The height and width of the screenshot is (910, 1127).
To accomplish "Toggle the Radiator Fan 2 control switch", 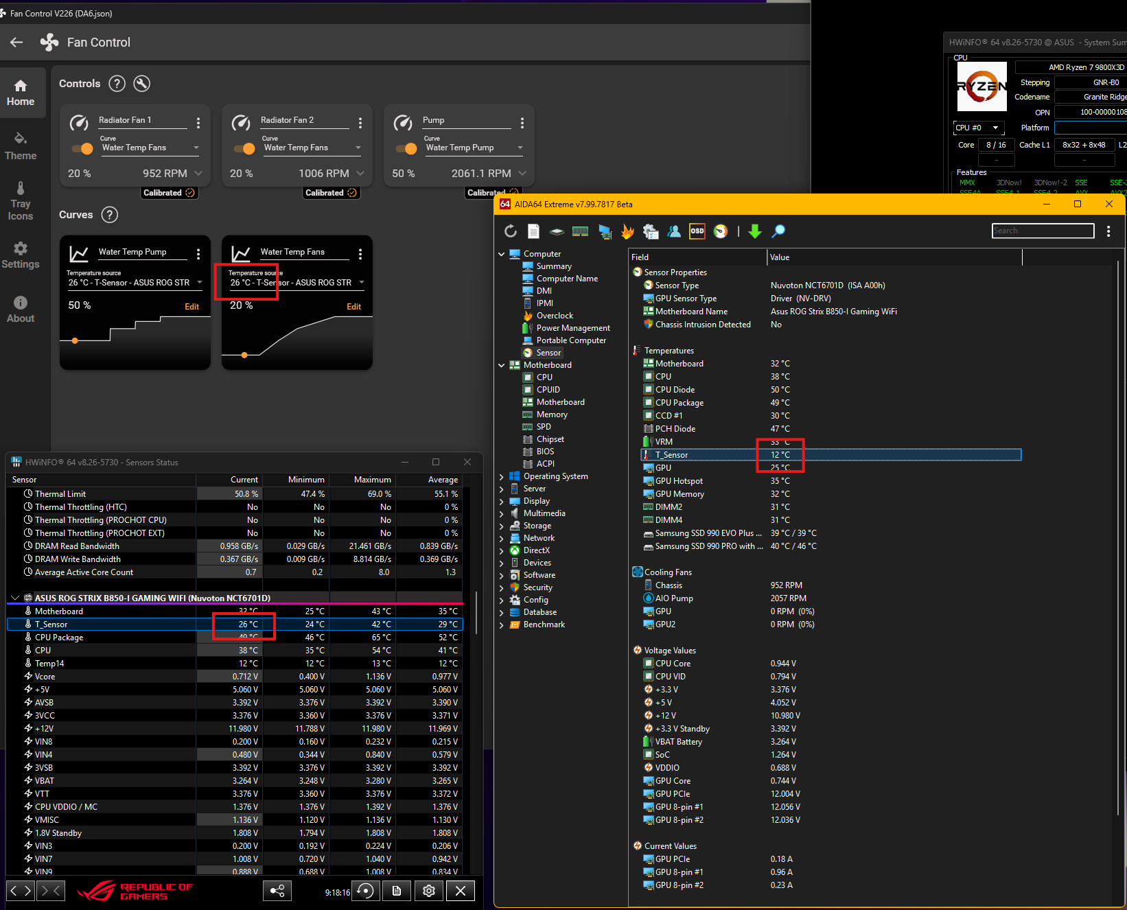I will [x=244, y=149].
